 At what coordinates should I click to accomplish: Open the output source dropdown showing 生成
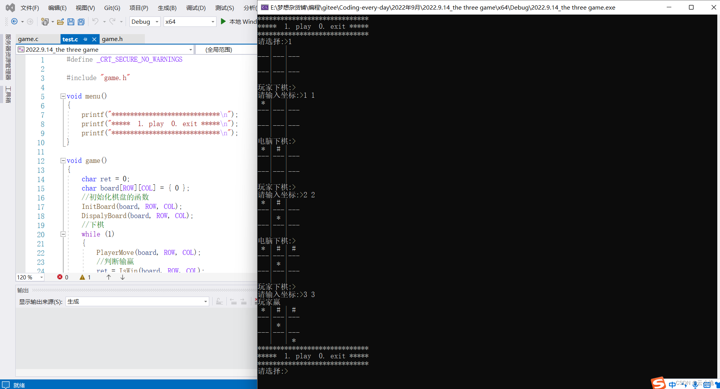pos(137,302)
